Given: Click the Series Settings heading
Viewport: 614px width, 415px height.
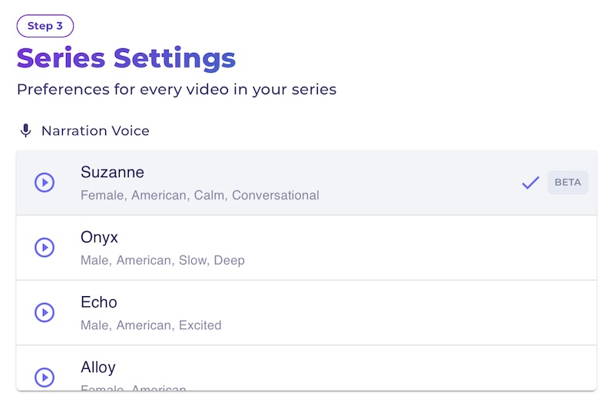Looking at the screenshot, I should [126, 59].
